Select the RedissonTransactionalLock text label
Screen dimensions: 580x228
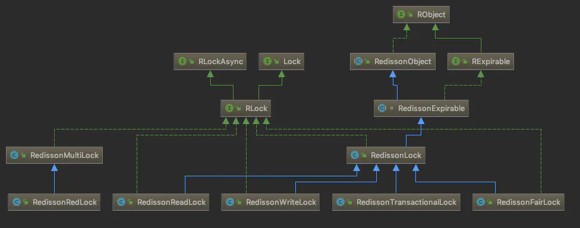point(406,202)
